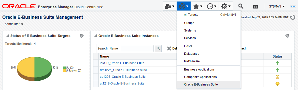This screenshot has width=298, height=90.
Task: Open sc1226_Oracle E-Business Suite link
Action: tap(123, 77)
